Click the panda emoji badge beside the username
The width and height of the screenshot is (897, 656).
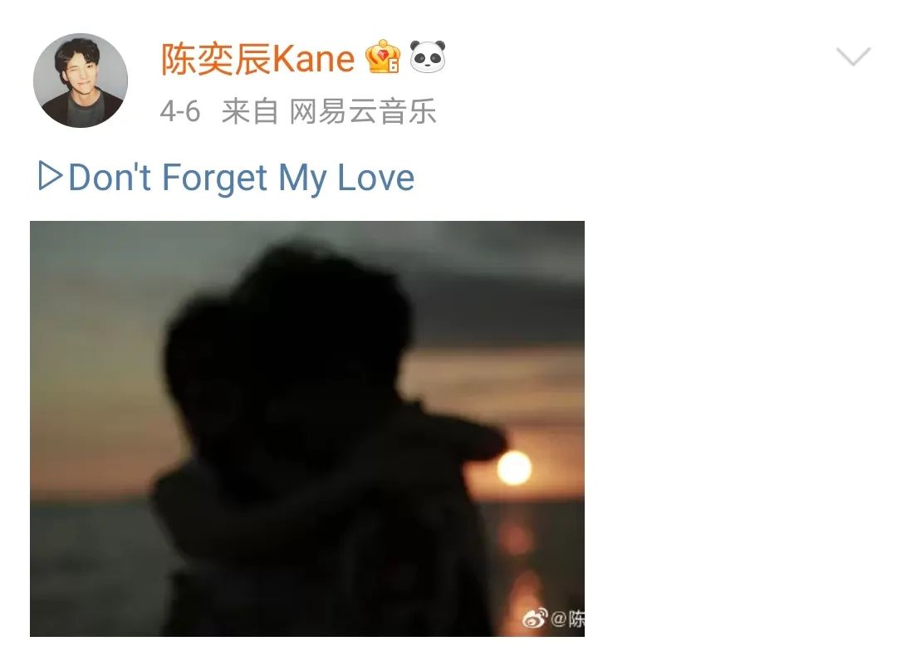pos(428,56)
